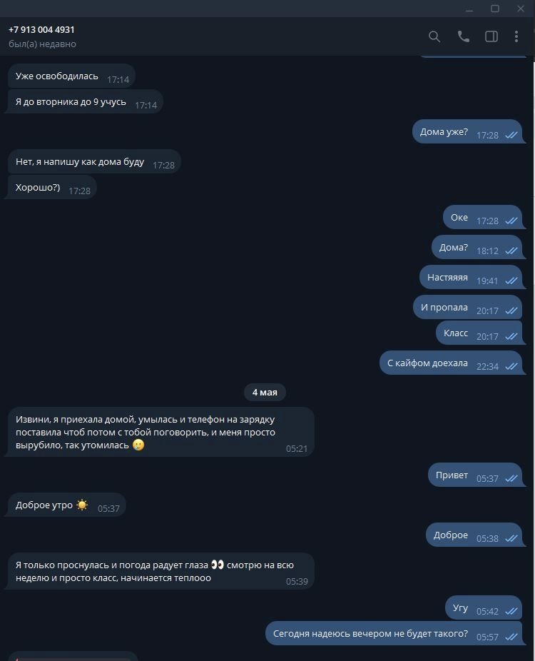The image size is (535, 661).
Task: Click the eyes emoji in weather message
Action: 218,565
